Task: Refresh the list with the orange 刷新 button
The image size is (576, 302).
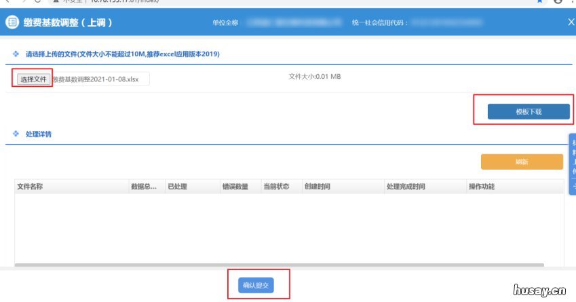Action: click(522, 162)
